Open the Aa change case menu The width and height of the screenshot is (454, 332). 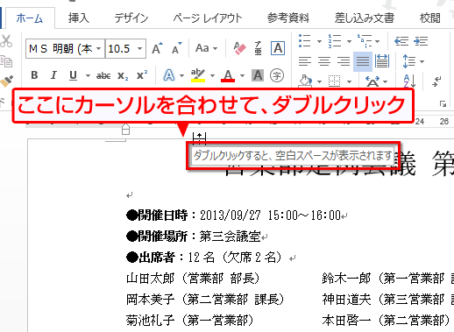click(206, 48)
